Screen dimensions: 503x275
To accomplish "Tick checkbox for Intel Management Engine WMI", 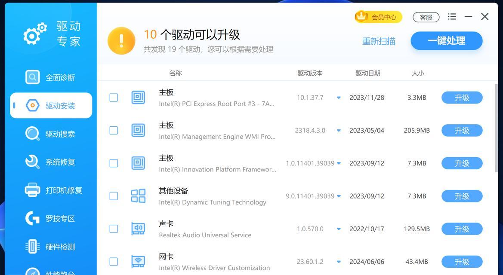I will tap(114, 131).
